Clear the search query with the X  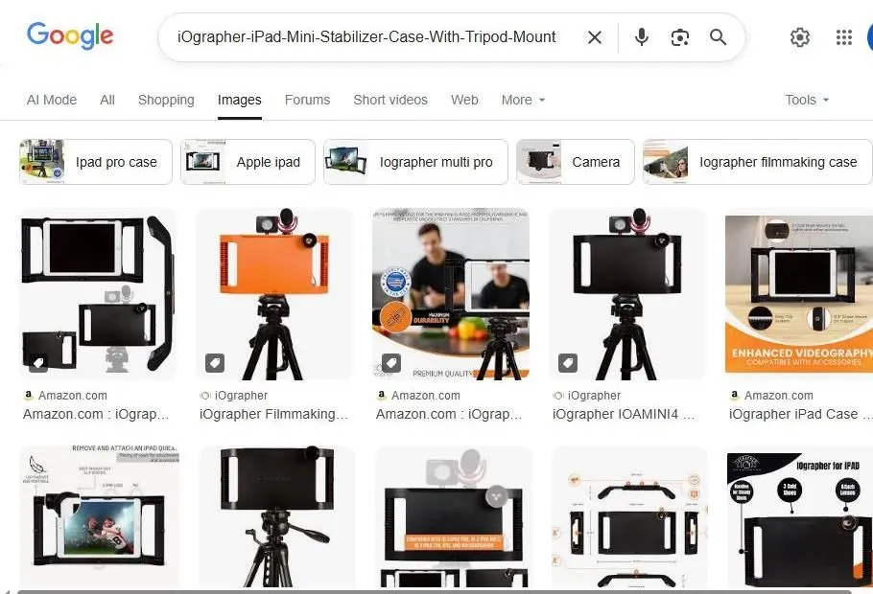pos(594,37)
